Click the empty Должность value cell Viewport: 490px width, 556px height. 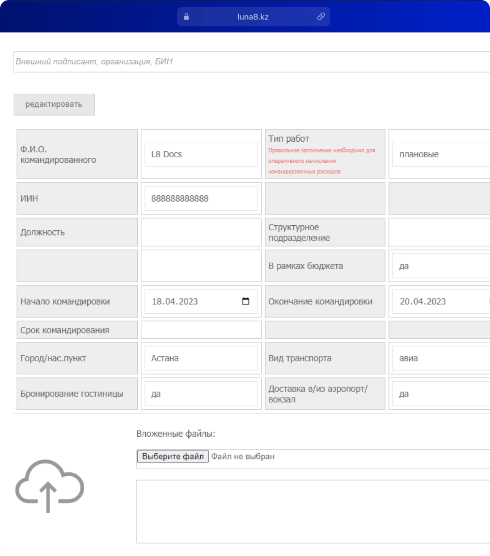(x=201, y=232)
